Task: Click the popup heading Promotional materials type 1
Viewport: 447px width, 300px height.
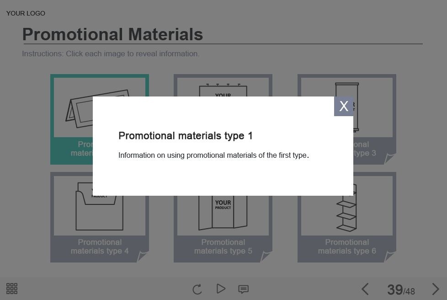Action: pyautogui.click(x=185, y=136)
